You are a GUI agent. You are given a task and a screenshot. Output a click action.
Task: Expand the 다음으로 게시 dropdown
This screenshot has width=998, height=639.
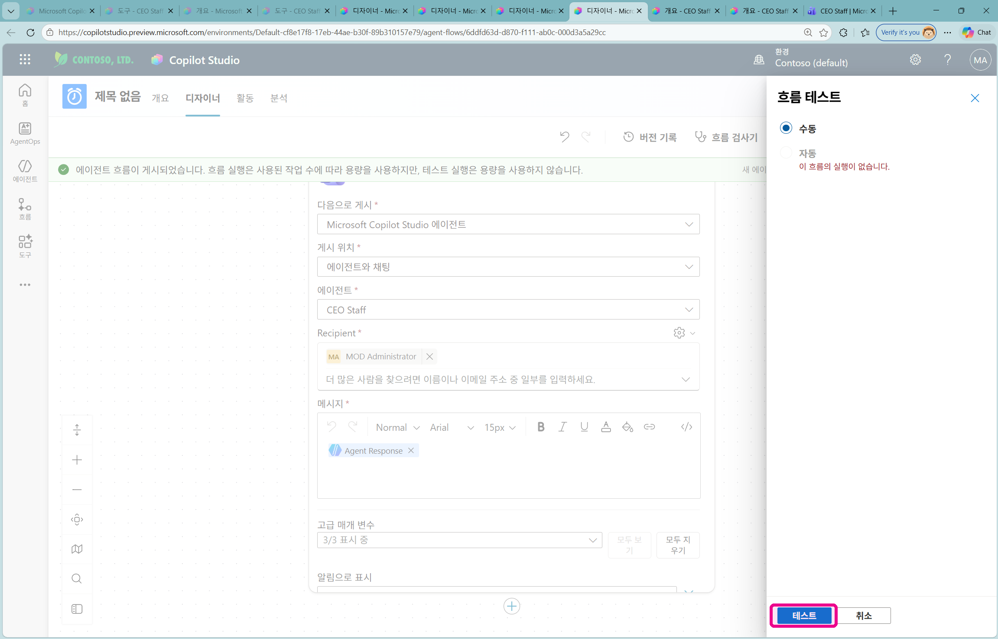pos(508,224)
